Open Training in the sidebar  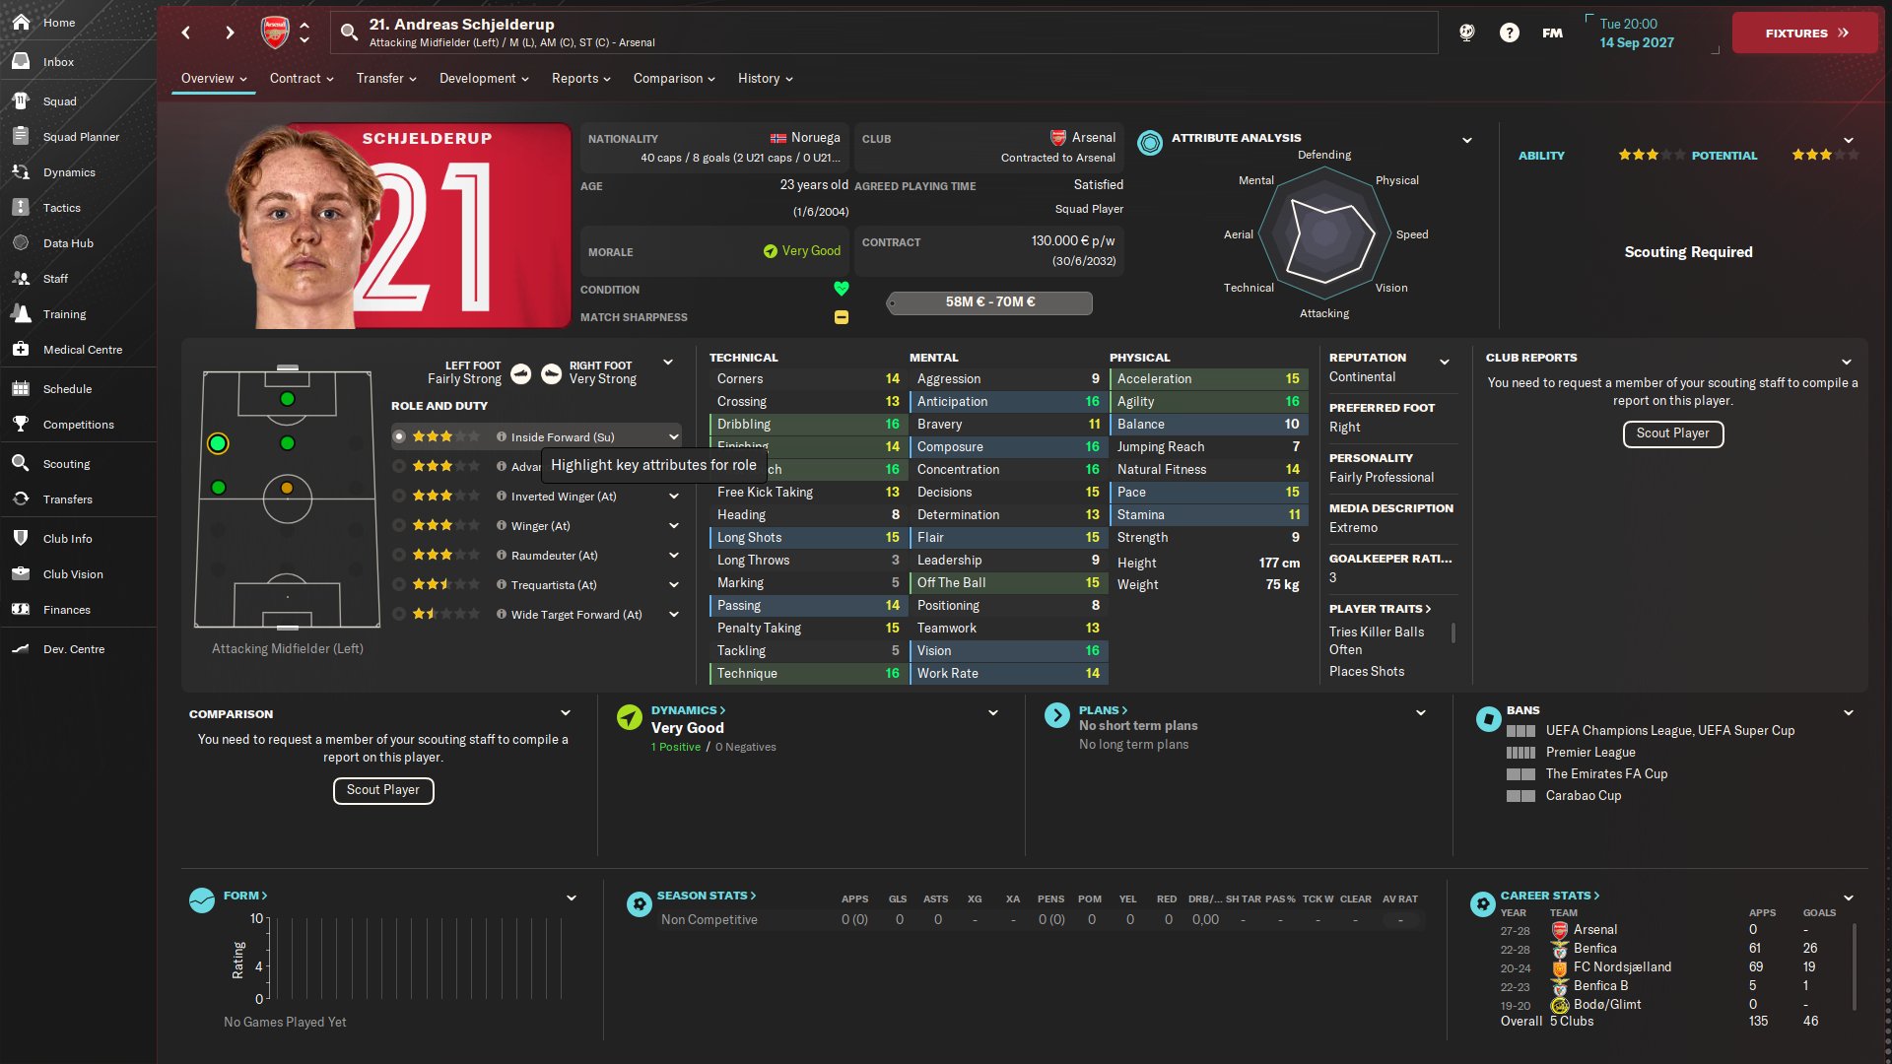[x=64, y=313]
